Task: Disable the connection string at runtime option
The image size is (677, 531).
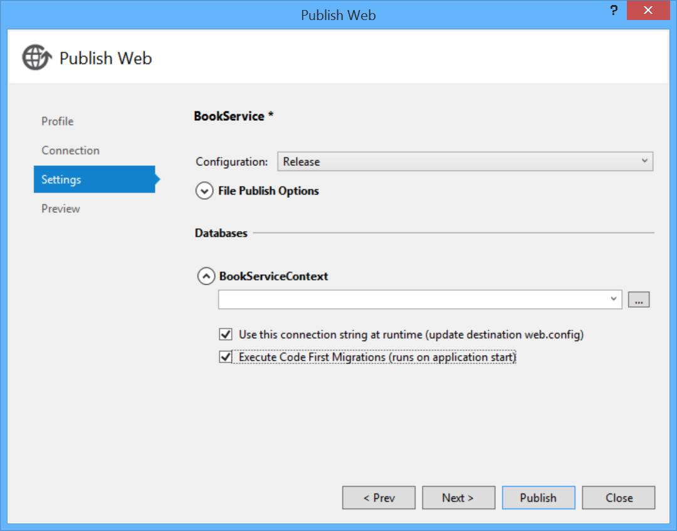Action: [226, 334]
